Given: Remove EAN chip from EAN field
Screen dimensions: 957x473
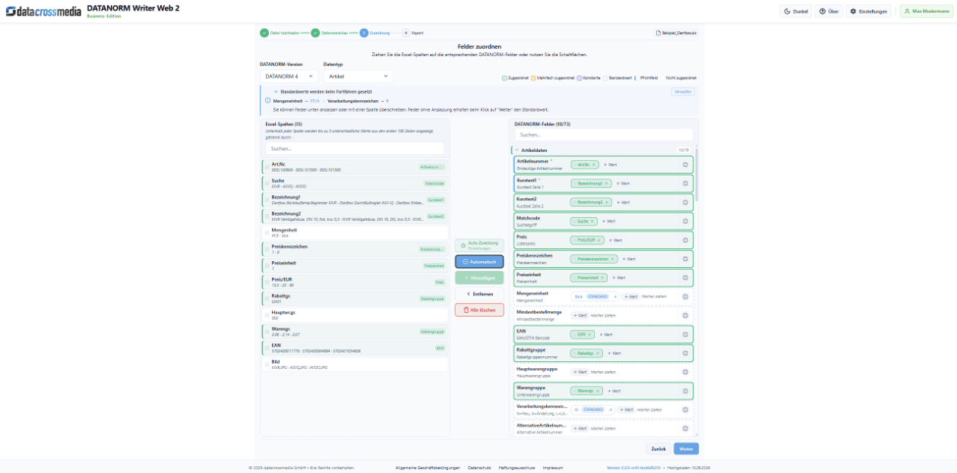Looking at the screenshot, I should (590, 334).
